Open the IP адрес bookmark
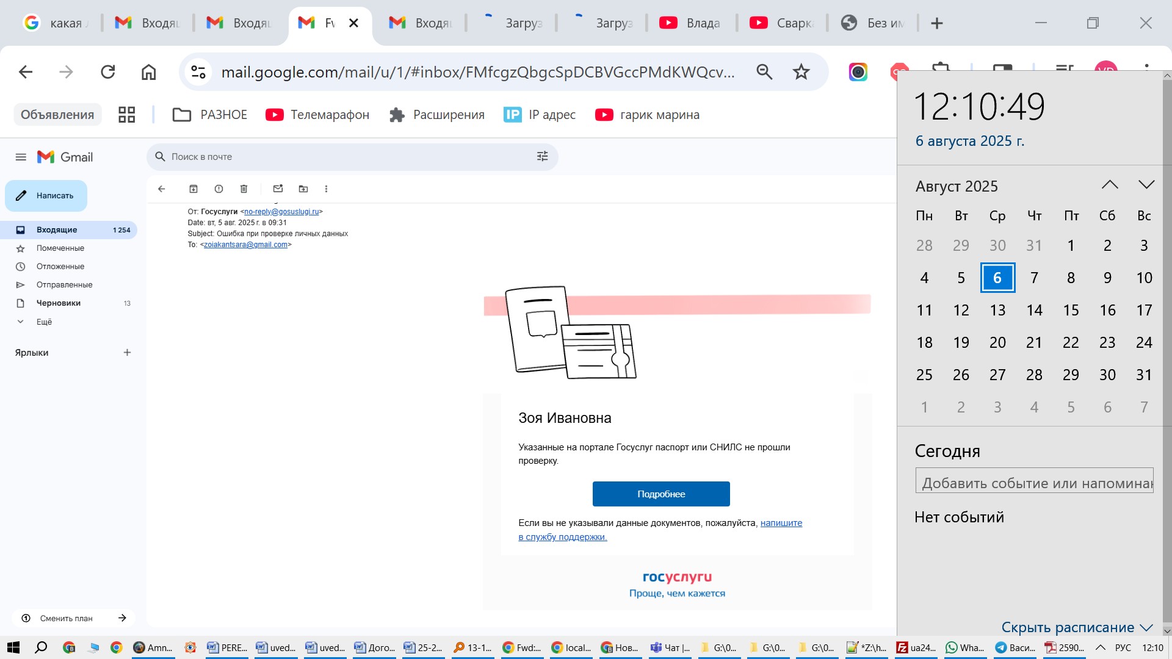This screenshot has width=1172, height=659. click(540, 115)
